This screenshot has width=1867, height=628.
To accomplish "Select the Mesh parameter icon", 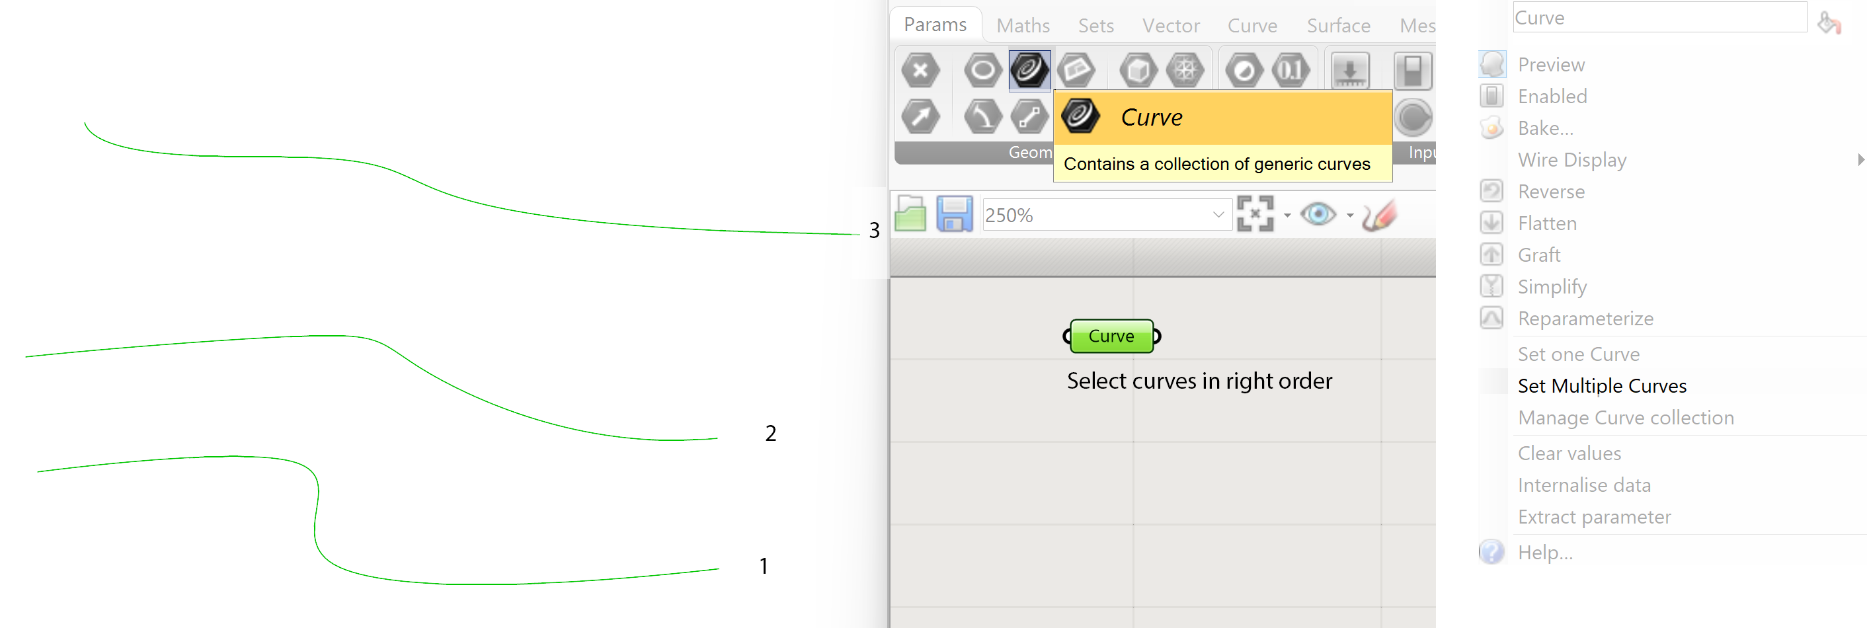I will tap(1185, 70).
